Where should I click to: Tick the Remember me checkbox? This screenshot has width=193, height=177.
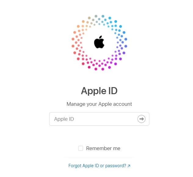tap(81, 148)
